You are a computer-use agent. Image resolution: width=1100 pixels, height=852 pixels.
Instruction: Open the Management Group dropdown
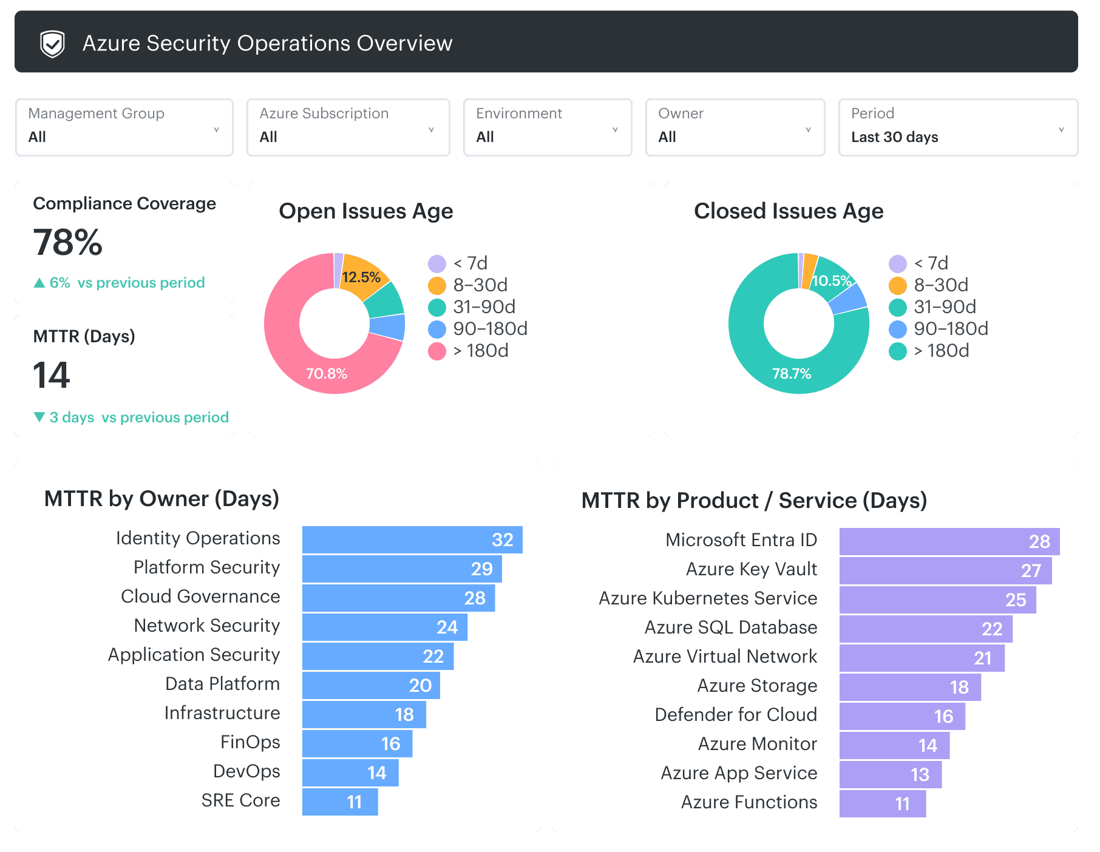click(124, 127)
